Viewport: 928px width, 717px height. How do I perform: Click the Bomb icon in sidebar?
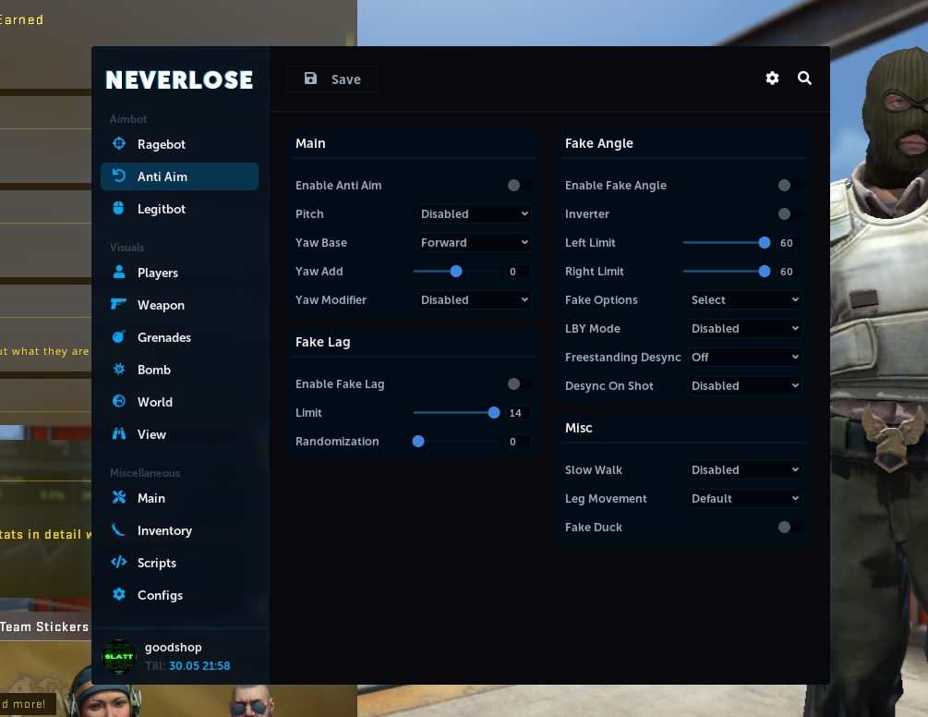click(x=119, y=370)
